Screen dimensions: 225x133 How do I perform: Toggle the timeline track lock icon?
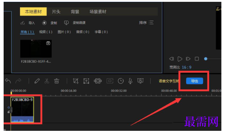9,112
